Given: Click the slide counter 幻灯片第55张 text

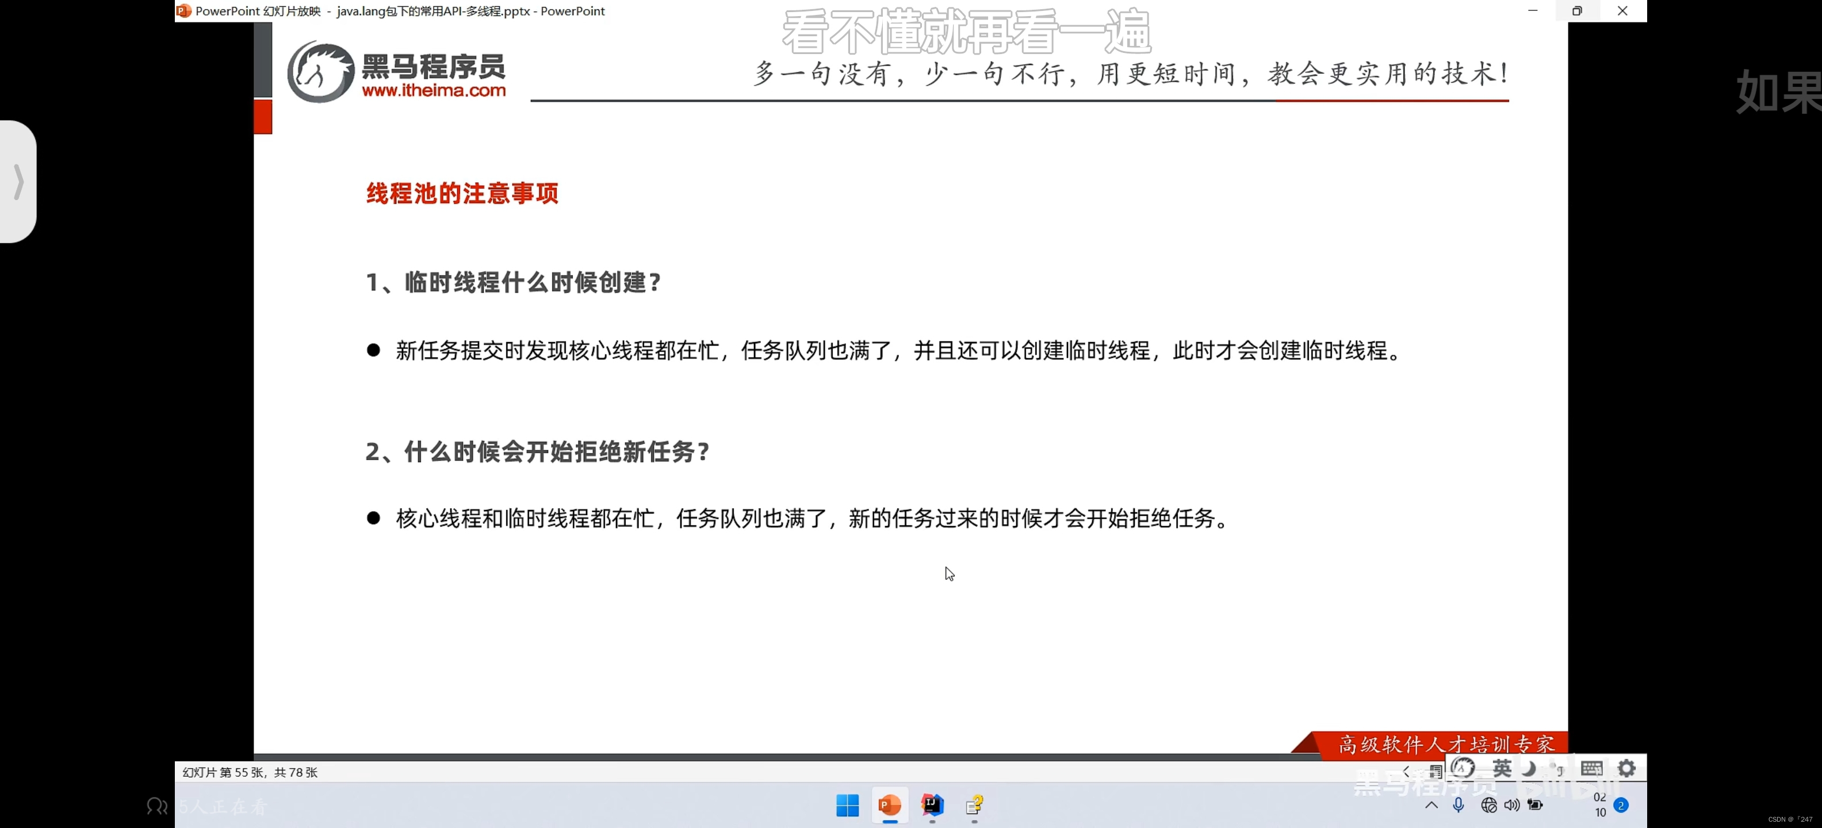Looking at the screenshot, I should coord(250,772).
